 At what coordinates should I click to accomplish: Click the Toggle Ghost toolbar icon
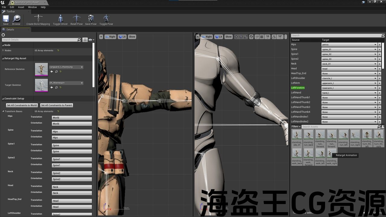click(x=60, y=19)
